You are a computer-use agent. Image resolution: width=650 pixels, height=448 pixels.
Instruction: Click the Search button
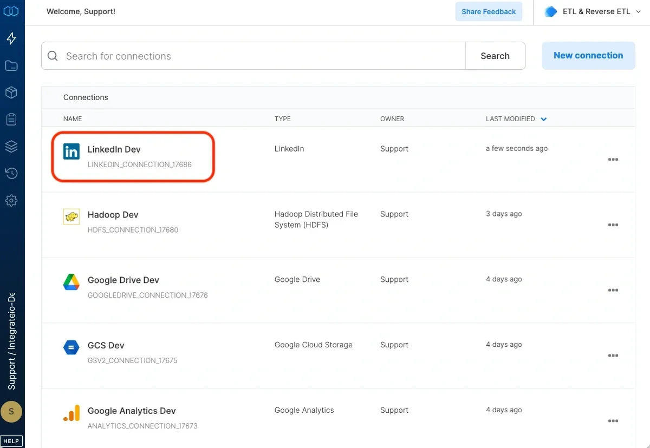[x=495, y=56]
